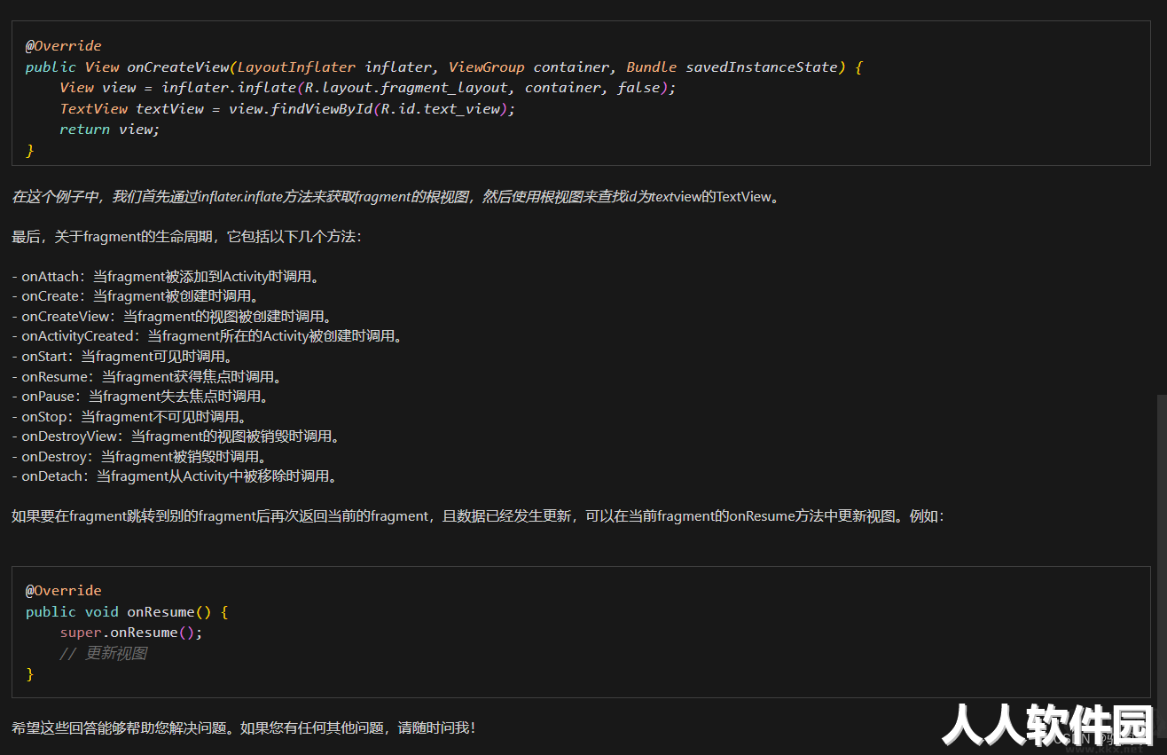
Task: Click the inflater.inflate code line
Action: click(367, 88)
